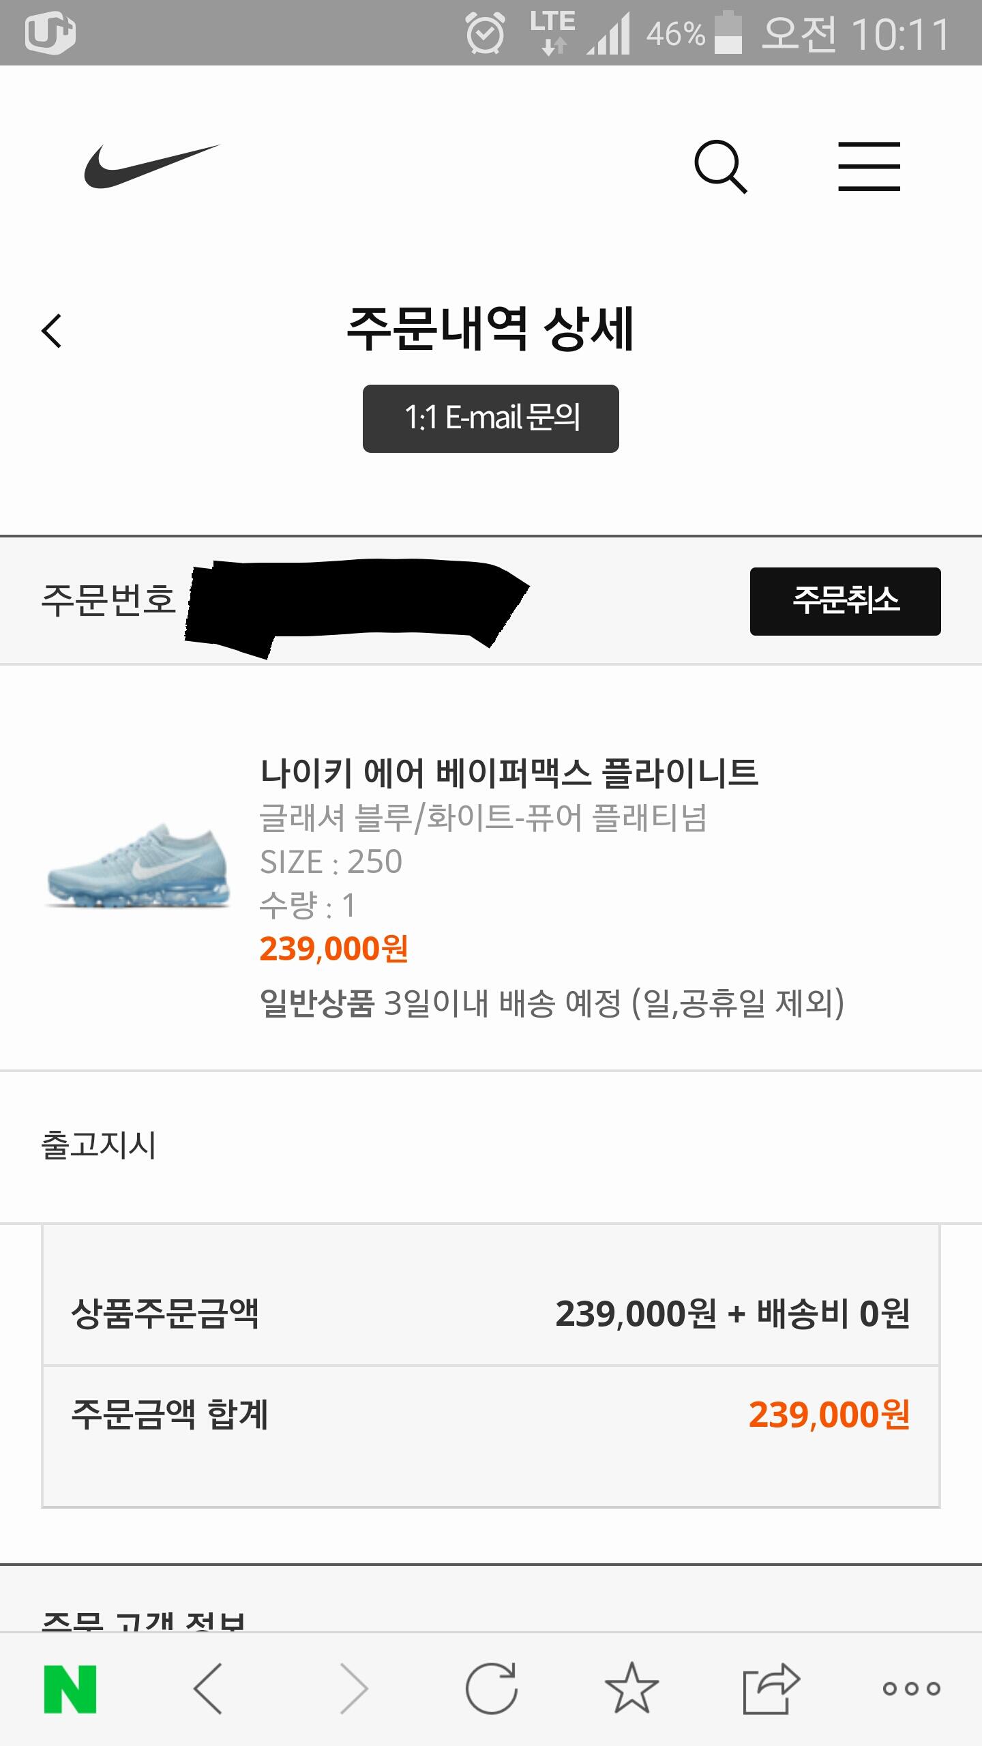Share the page via the share icon
982x1746 pixels.
(x=771, y=1689)
